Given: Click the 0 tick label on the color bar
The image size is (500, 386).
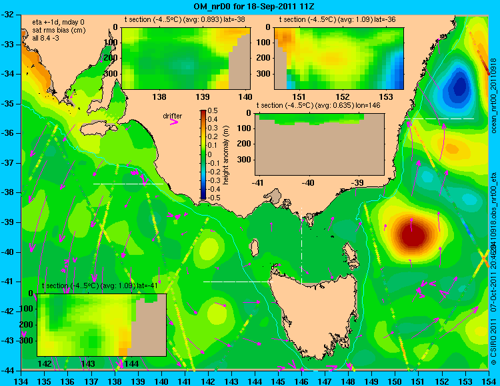Looking at the screenshot, I should pyautogui.click(x=209, y=154).
